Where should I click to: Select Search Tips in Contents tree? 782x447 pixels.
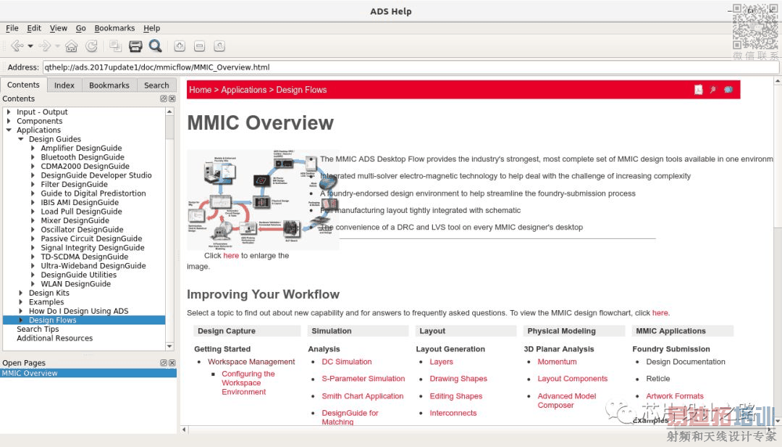pyautogui.click(x=38, y=329)
